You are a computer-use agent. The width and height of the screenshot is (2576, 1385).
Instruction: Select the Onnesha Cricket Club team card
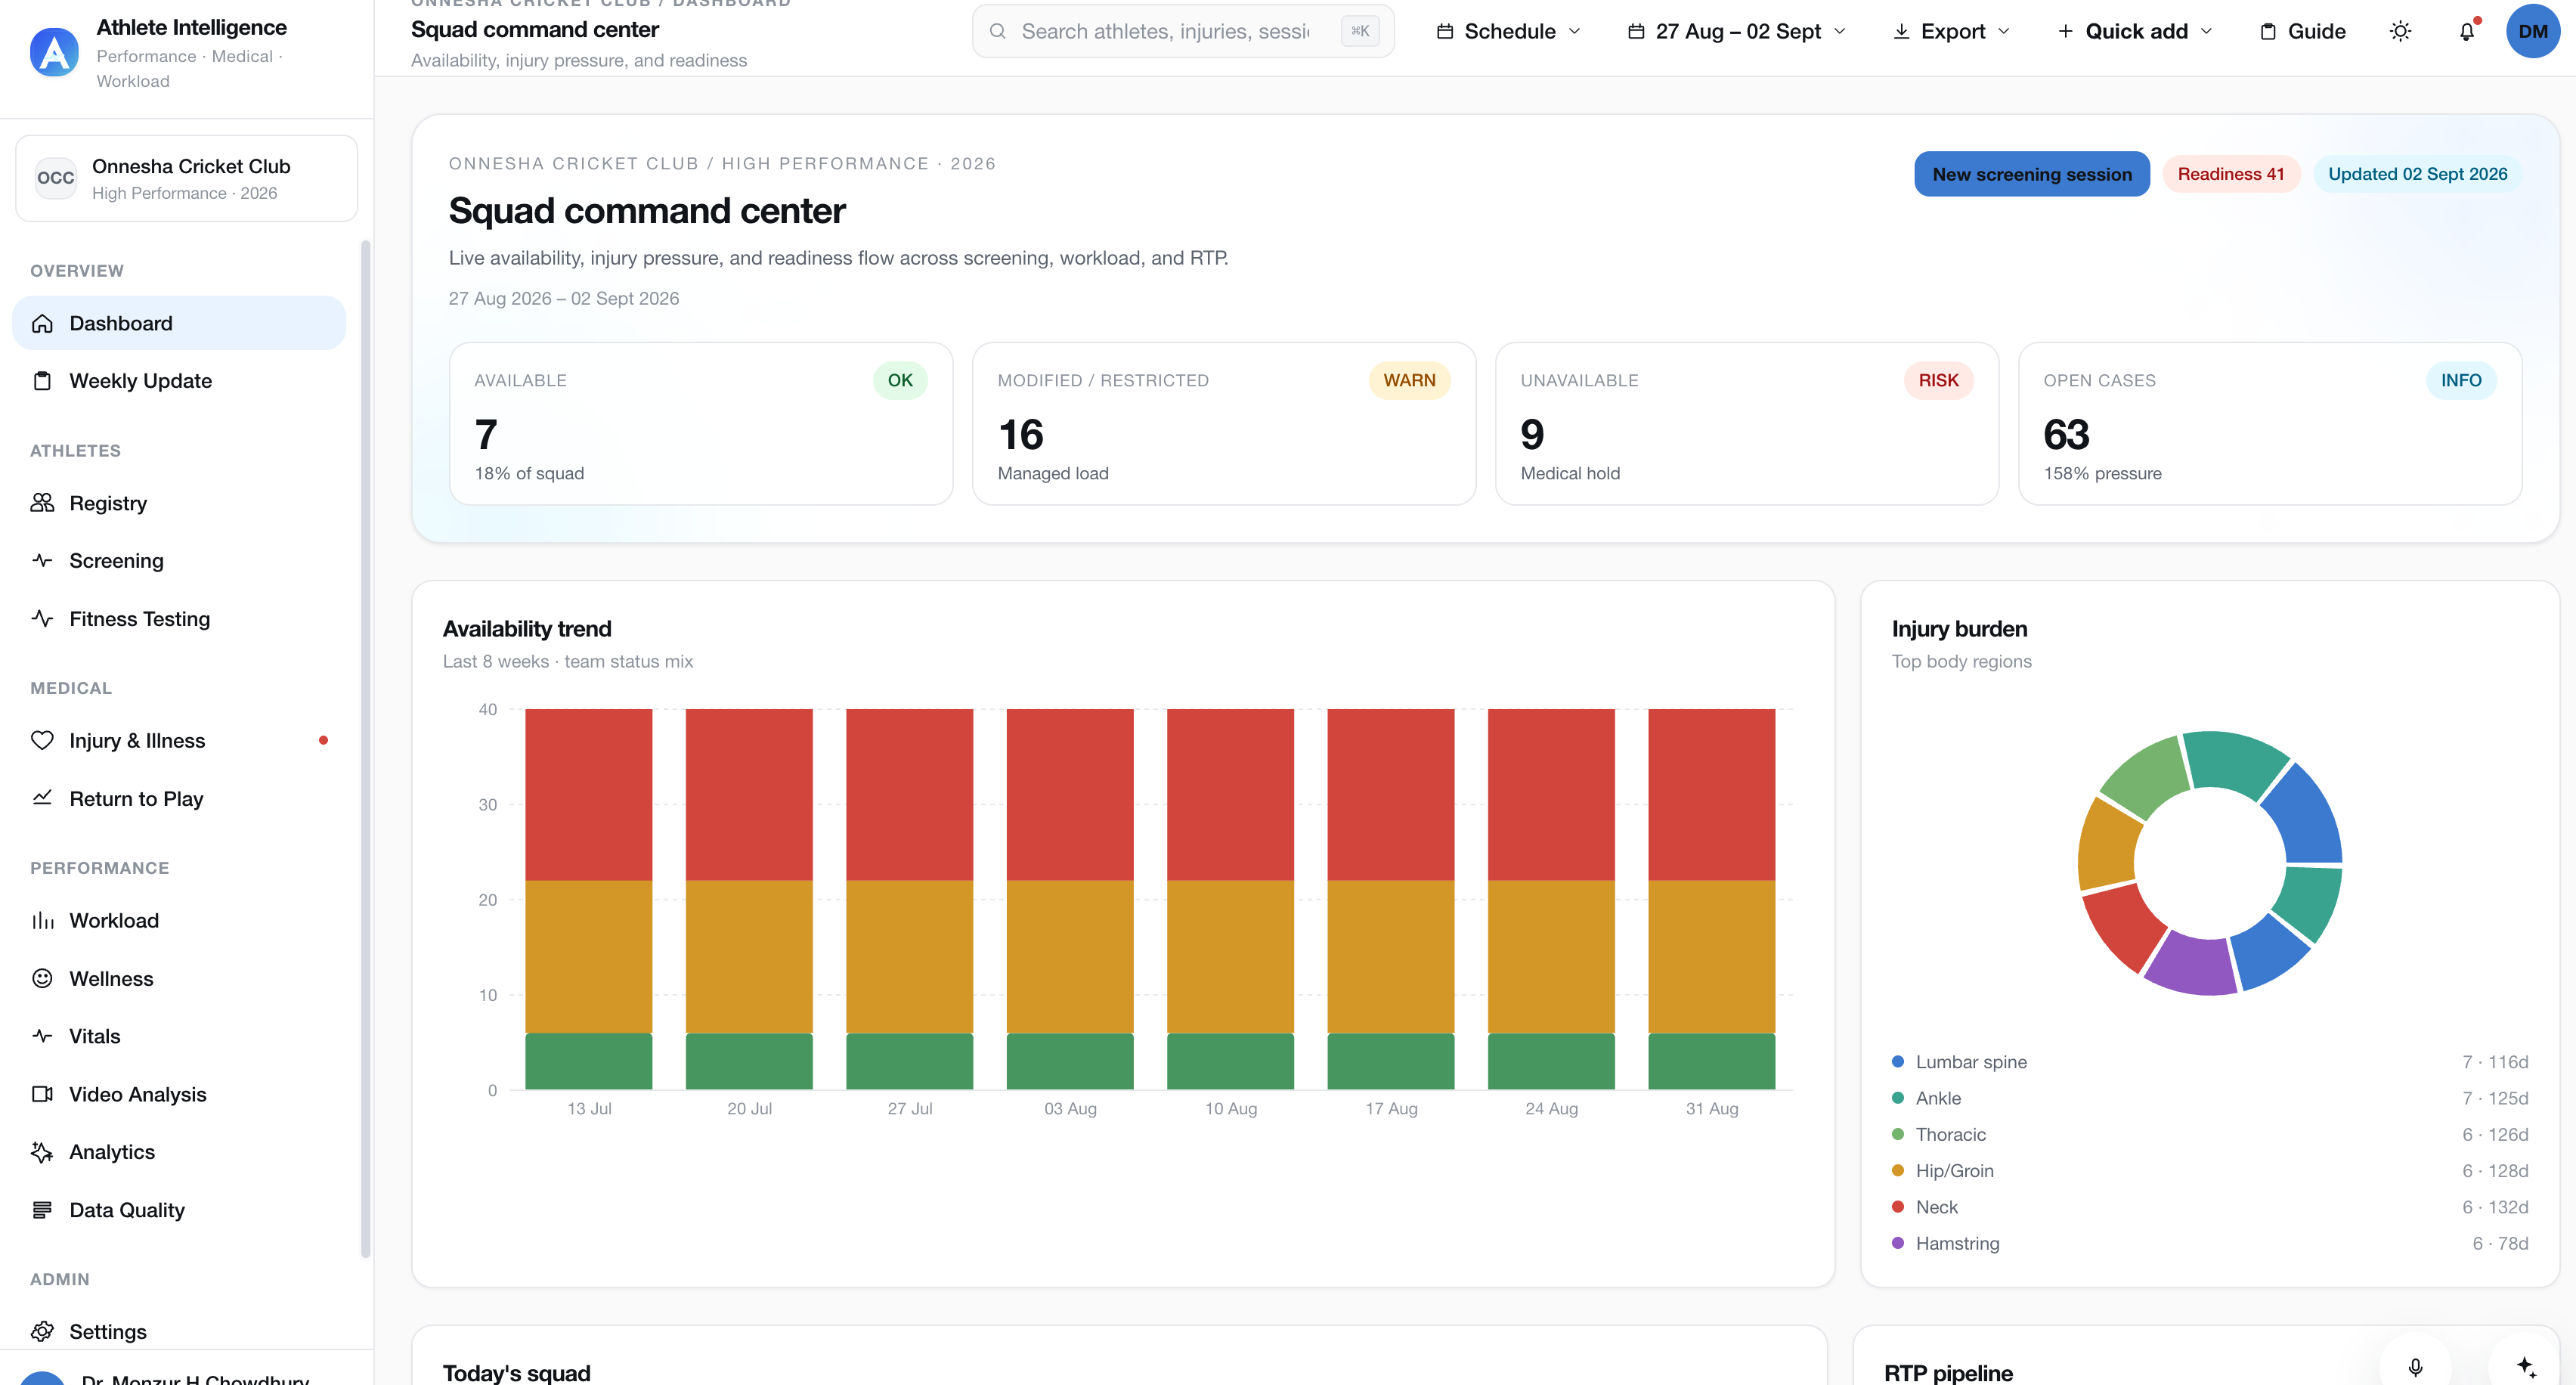[x=187, y=178]
